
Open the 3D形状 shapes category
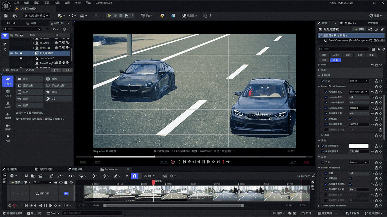(x=8, y=93)
